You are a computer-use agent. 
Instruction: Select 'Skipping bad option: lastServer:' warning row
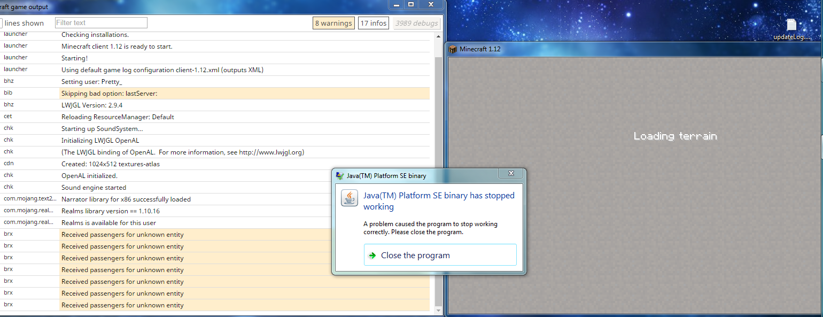tap(215, 94)
